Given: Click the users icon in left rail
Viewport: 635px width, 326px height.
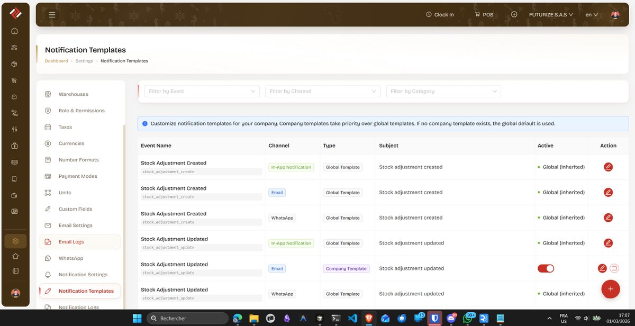Looking at the screenshot, I should (15, 48).
